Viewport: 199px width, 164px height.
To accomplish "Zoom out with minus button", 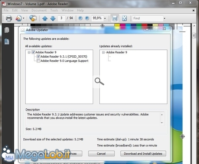I will pos(80,18).
